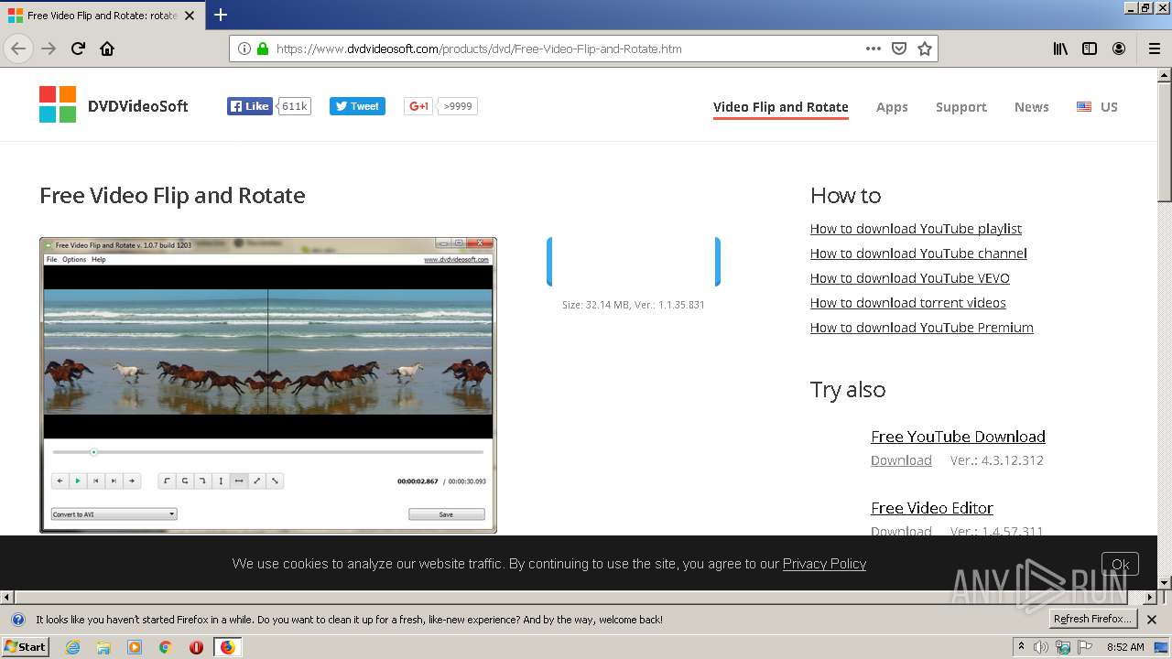Click the Google+ G+1 button

(418, 106)
